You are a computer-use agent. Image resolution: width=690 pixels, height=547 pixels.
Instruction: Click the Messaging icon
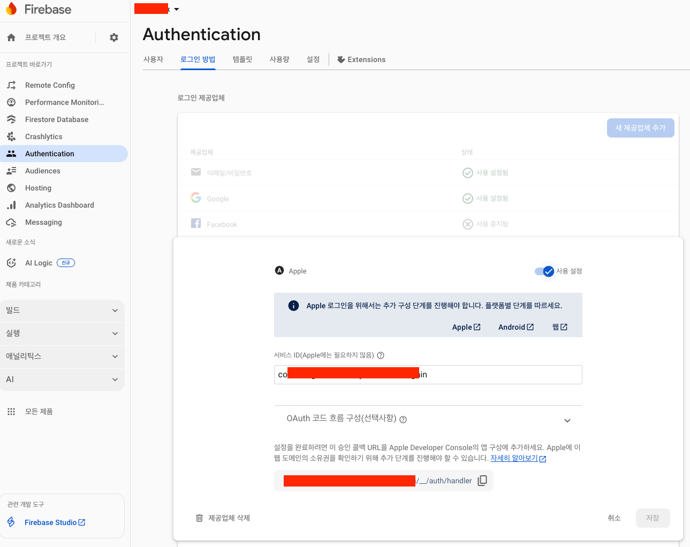coord(11,222)
